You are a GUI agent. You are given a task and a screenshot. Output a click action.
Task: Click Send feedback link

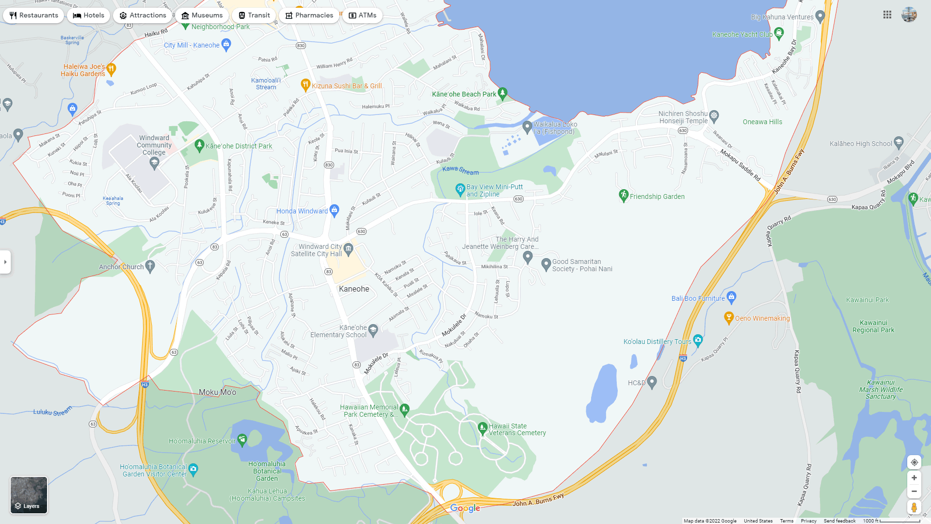pyautogui.click(x=839, y=521)
